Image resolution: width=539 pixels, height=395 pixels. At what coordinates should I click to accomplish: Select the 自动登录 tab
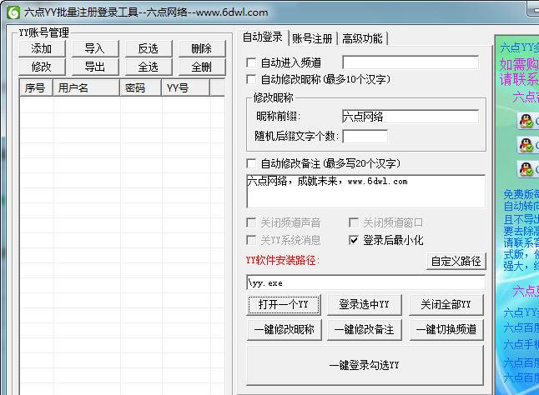tap(262, 37)
